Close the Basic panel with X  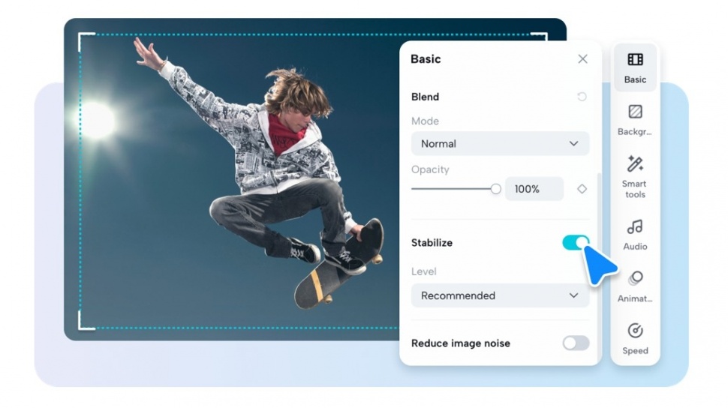click(x=582, y=59)
